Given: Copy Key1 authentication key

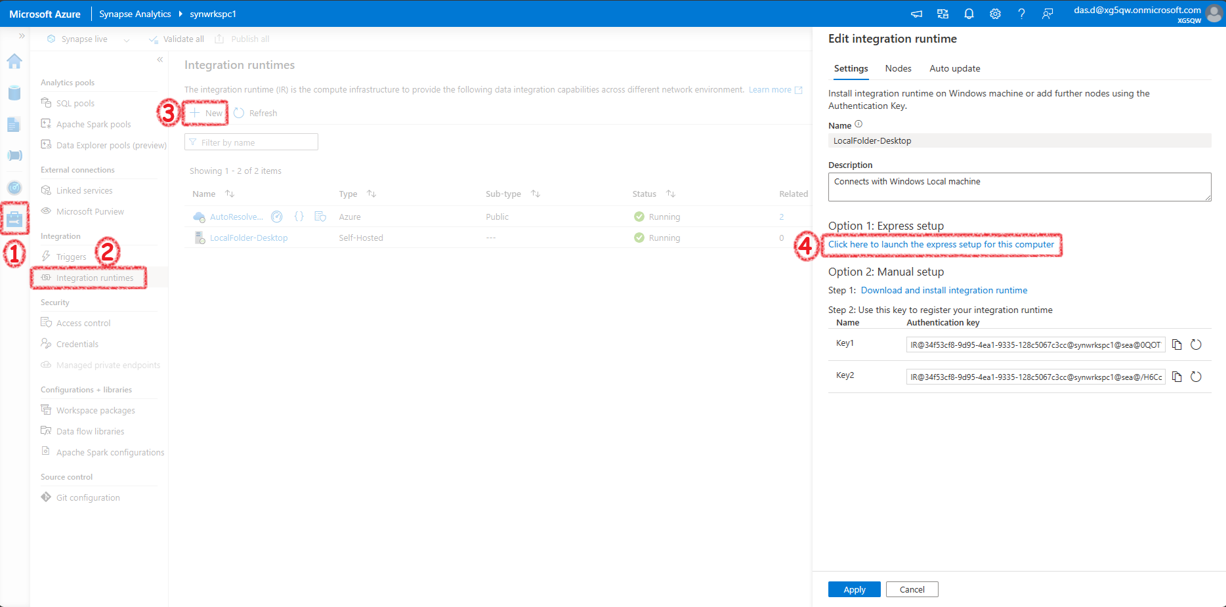Looking at the screenshot, I should pyautogui.click(x=1177, y=345).
